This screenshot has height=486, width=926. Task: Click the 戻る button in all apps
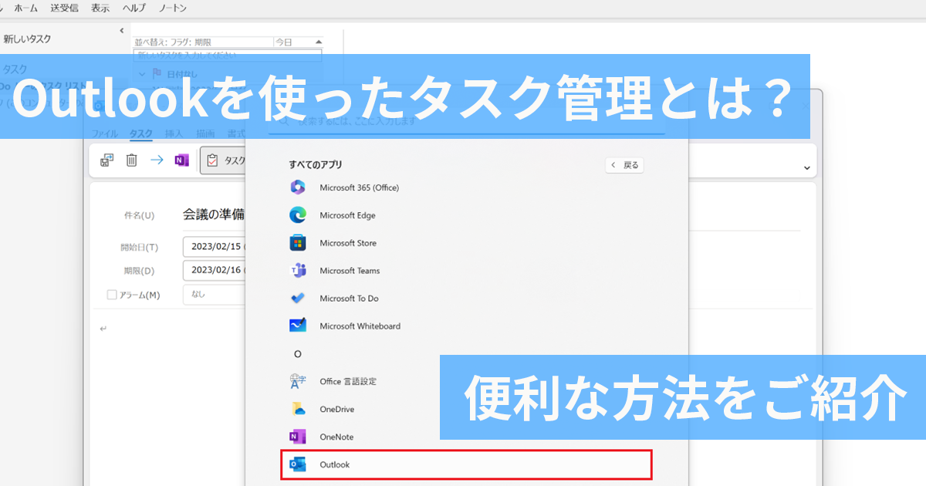(x=625, y=165)
